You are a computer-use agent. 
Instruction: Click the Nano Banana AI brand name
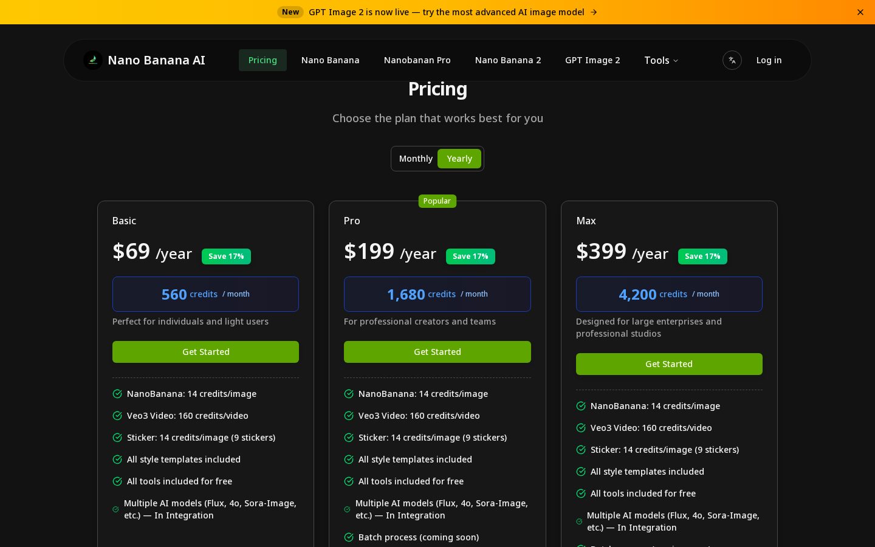click(x=156, y=60)
